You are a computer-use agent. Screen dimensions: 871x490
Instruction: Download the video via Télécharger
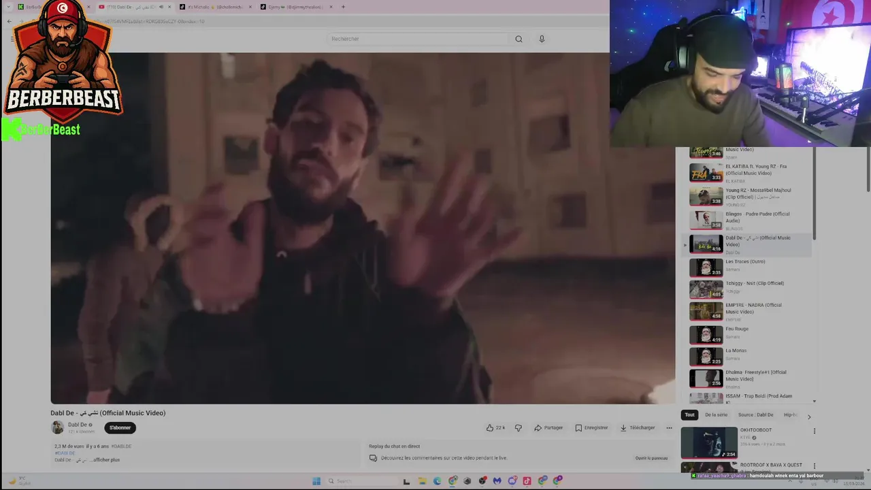pos(638,427)
